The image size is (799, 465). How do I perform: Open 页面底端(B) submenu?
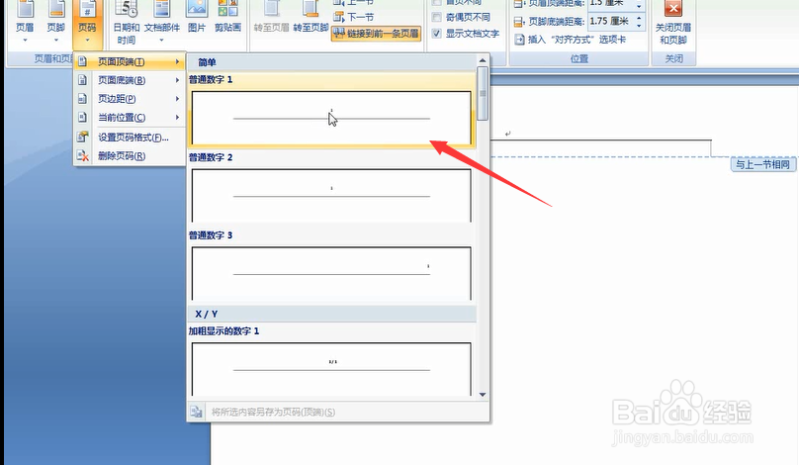tap(130, 80)
